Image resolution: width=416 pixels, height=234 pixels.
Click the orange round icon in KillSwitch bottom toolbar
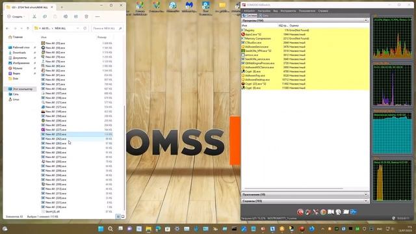[x=323, y=212]
